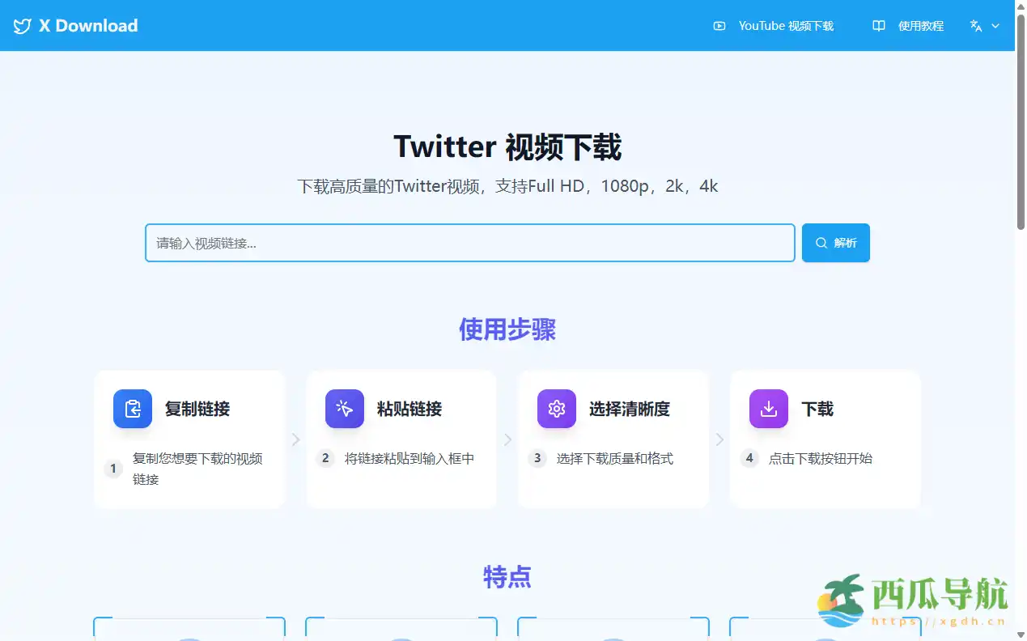Click the X Download site title

[87, 25]
